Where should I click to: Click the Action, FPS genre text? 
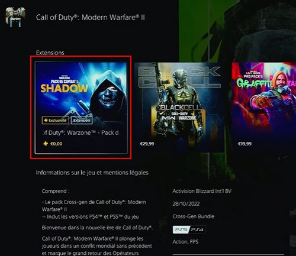(185, 242)
